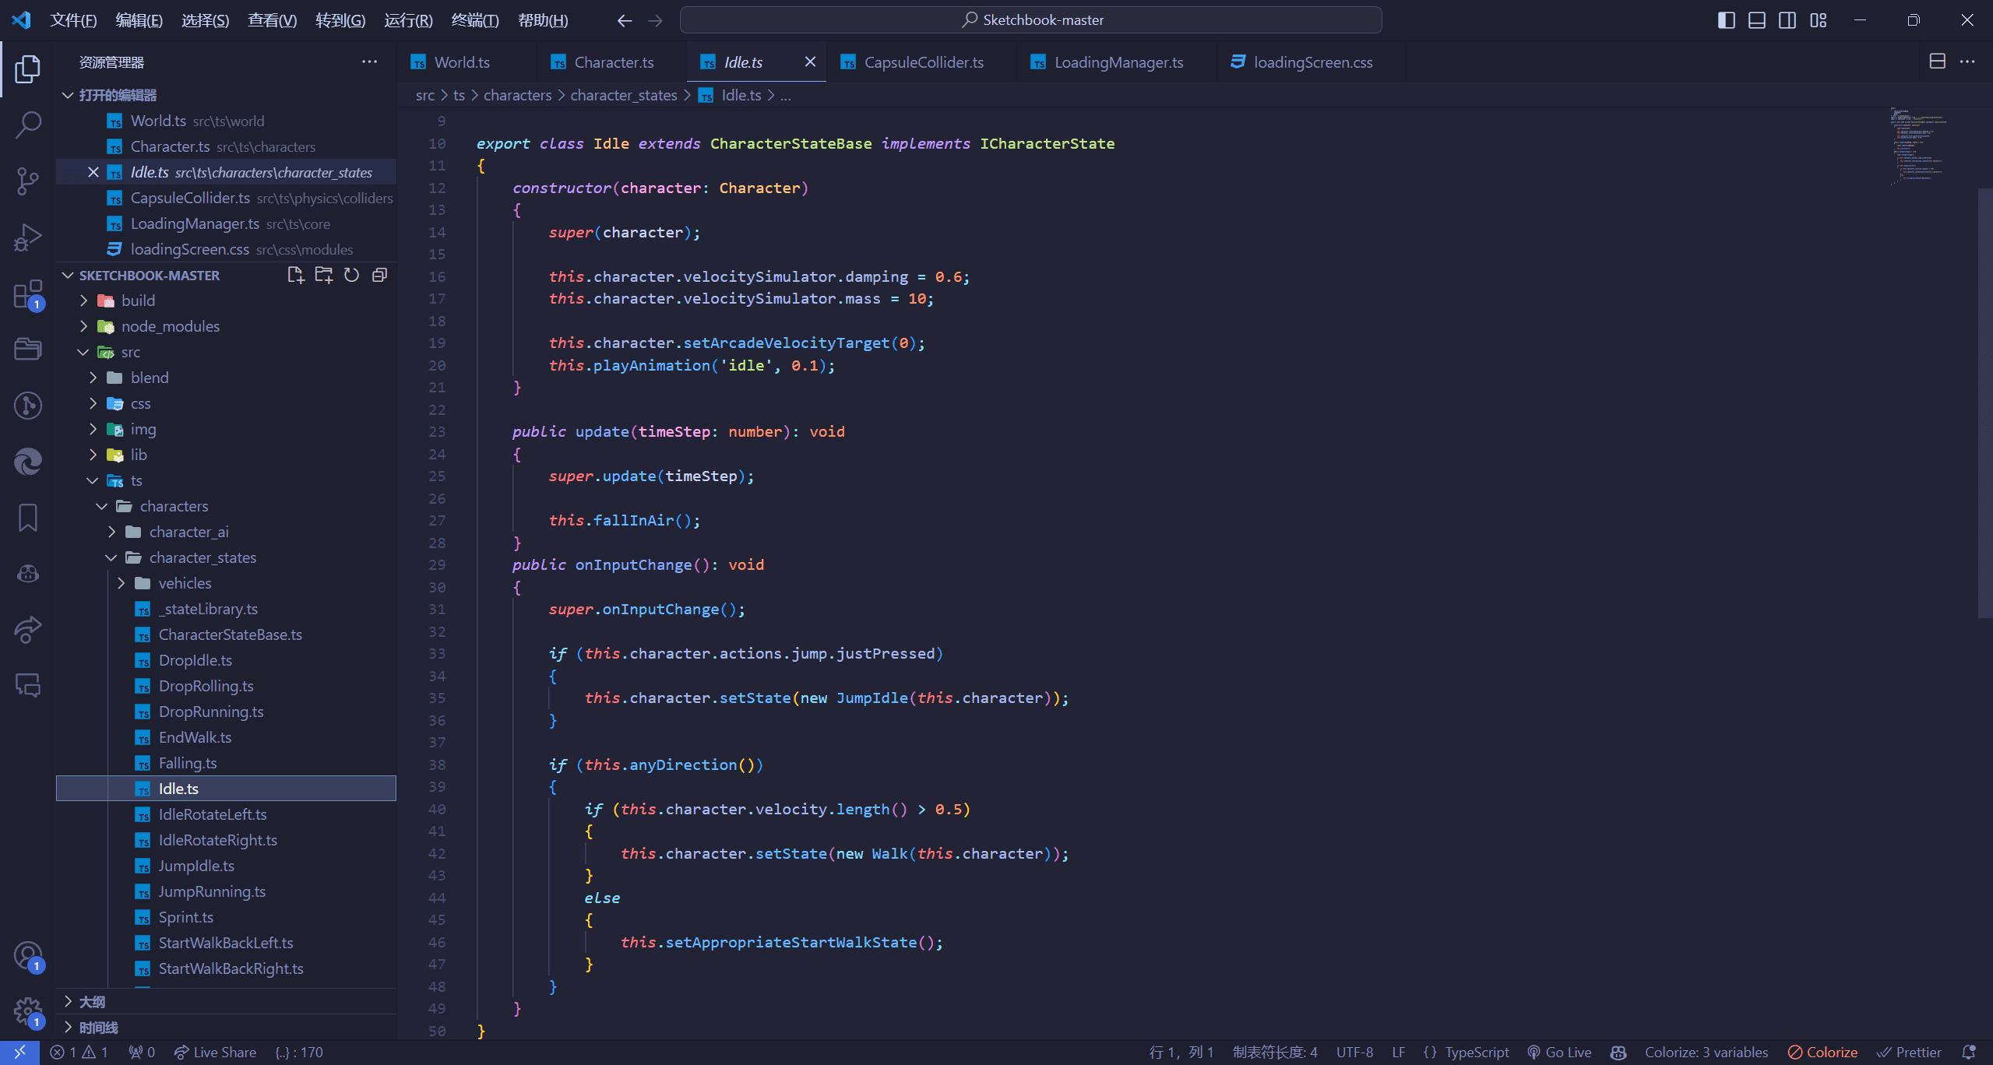Screen dimensions: 1993x1065
Task: Expand the 大纲 outline section
Action: pyautogui.click(x=226, y=1001)
